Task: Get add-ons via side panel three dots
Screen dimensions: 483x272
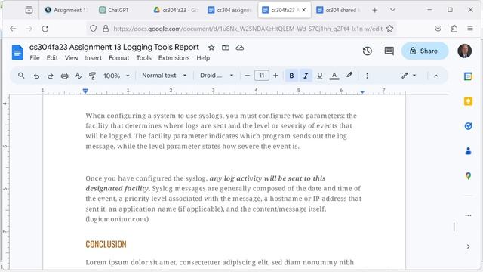Action: click(x=468, y=215)
